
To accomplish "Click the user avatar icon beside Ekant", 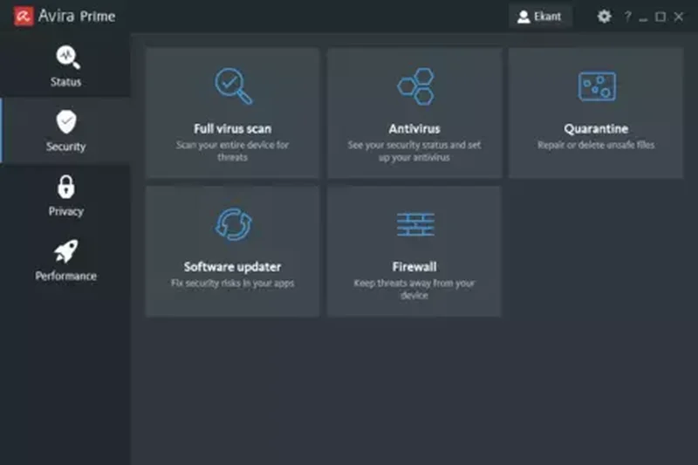I will [523, 17].
